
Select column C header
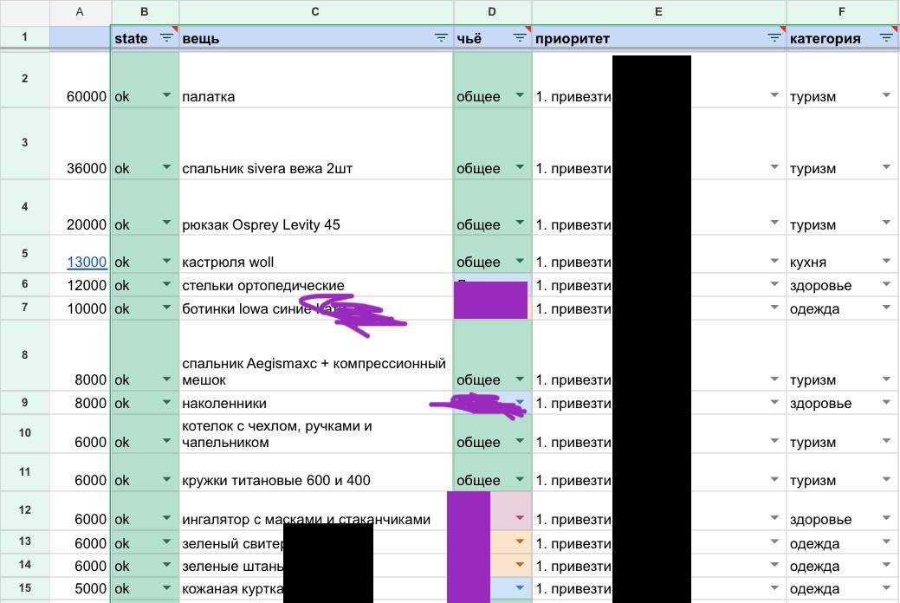315,12
